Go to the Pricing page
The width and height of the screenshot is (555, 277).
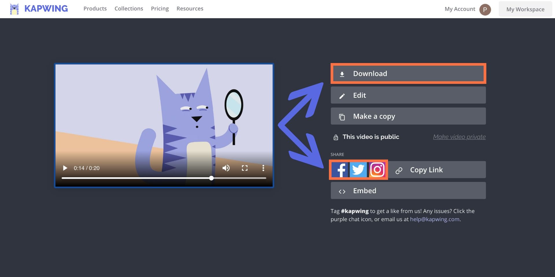point(160,9)
